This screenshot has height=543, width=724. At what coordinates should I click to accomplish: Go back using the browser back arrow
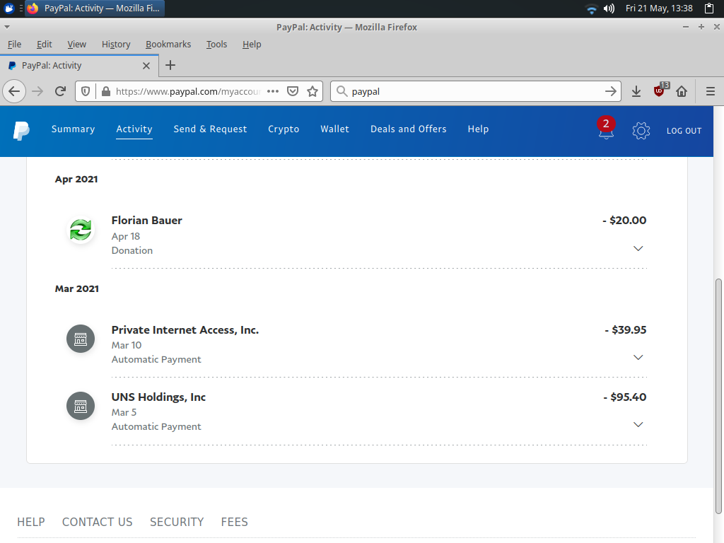(x=14, y=91)
